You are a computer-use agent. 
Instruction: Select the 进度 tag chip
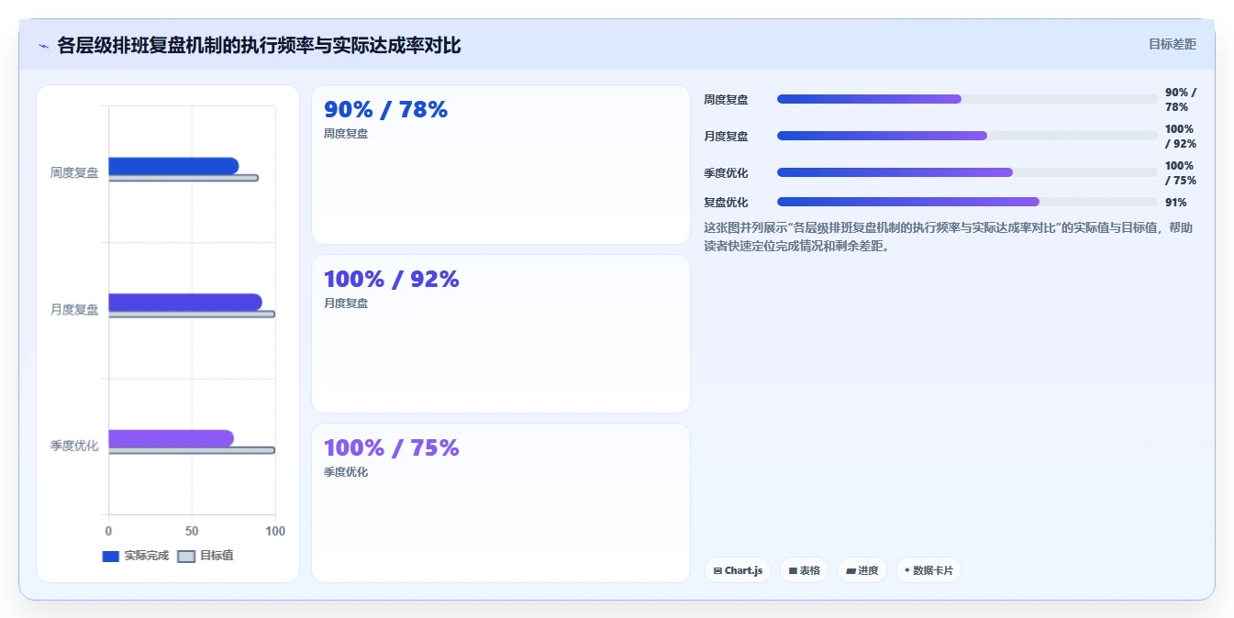coord(862,570)
